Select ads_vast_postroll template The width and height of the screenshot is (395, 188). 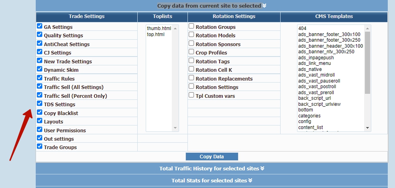pos(331,87)
